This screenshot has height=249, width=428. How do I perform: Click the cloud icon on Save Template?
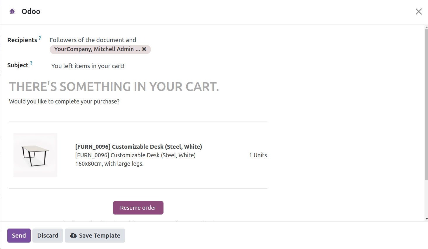tap(73, 235)
